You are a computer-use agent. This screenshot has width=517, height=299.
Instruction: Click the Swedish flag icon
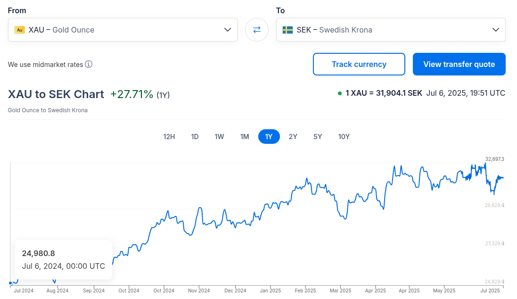[287, 30]
